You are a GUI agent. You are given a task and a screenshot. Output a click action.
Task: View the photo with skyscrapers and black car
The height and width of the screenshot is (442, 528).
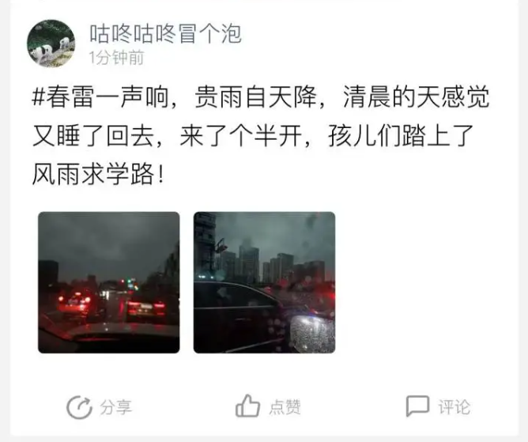coord(264,282)
